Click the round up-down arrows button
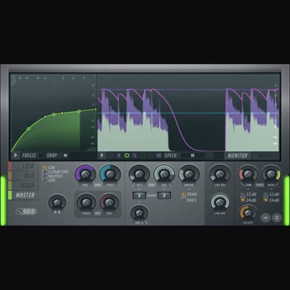The image size is (290, 290). click(x=277, y=218)
